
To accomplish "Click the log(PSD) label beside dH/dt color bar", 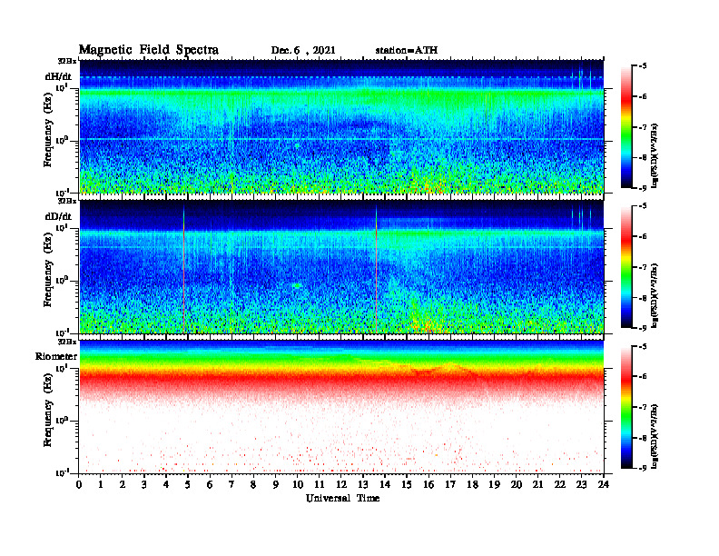I will pos(655,155).
